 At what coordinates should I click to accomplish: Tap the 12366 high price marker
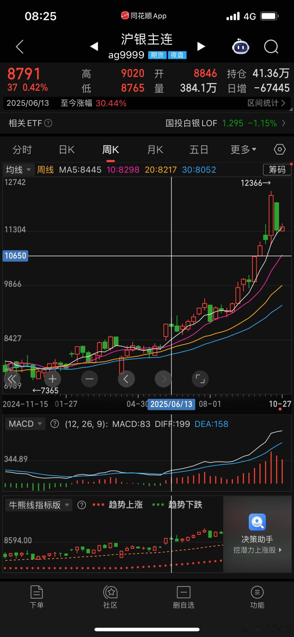coord(256,183)
